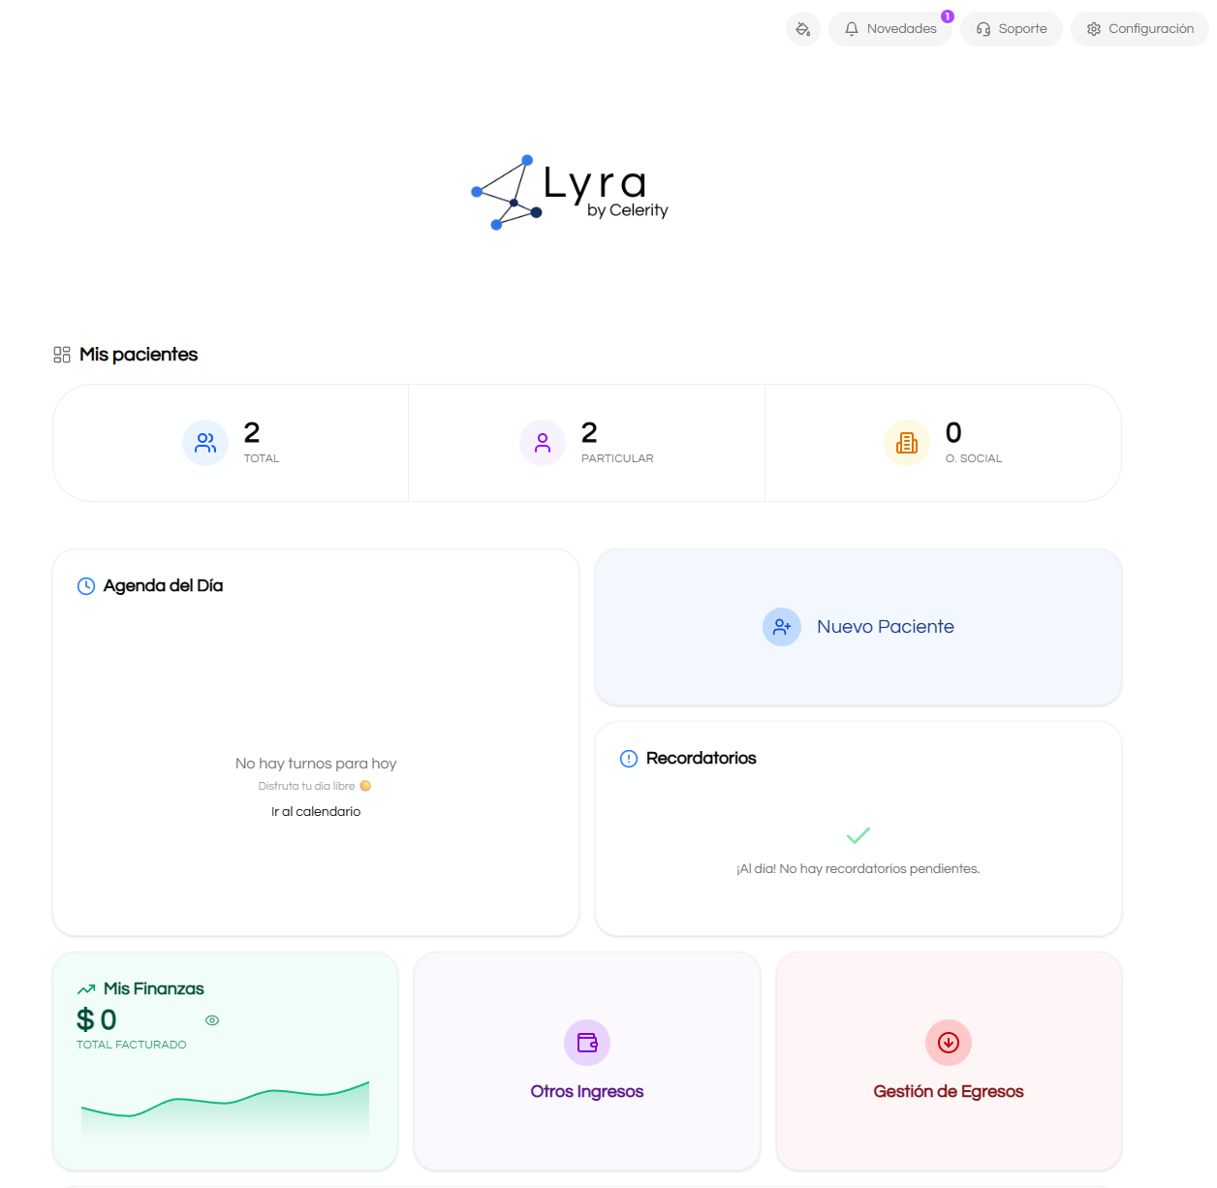Click the Gestión de Egresos download arrow icon

tap(949, 1042)
